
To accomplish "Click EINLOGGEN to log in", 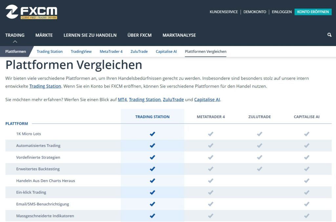I will [x=282, y=12].
